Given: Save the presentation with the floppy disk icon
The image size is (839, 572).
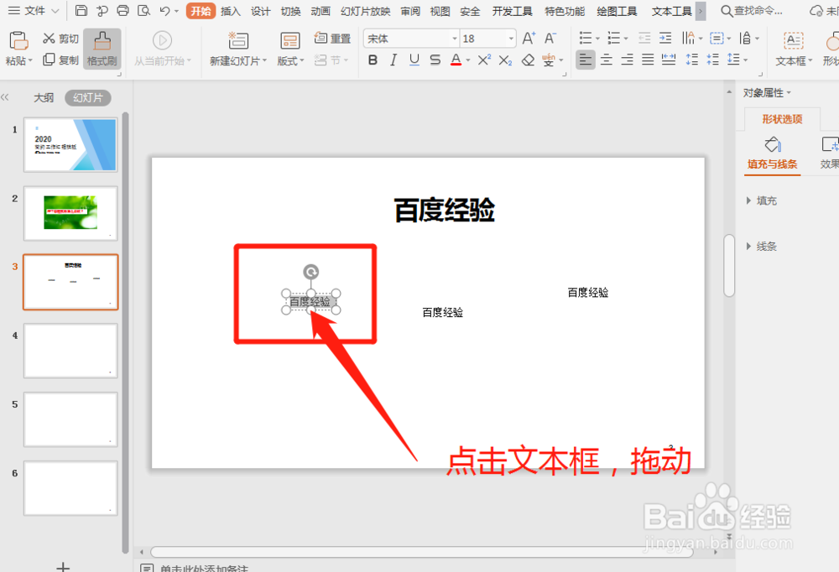Looking at the screenshot, I should click(x=81, y=10).
